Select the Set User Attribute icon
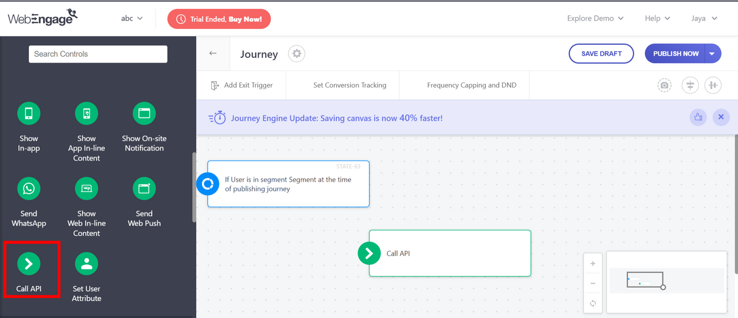The height and width of the screenshot is (318, 738). click(x=86, y=263)
